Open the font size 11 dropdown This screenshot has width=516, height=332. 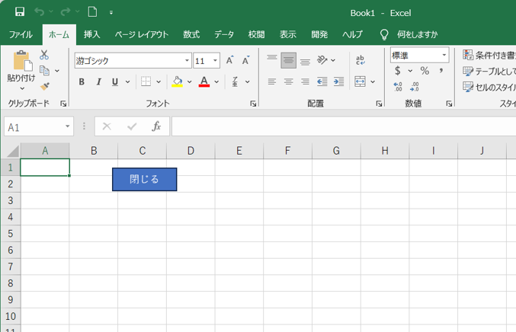point(215,60)
